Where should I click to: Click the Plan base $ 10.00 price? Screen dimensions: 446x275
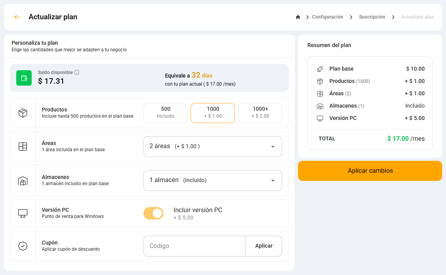click(x=415, y=69)
